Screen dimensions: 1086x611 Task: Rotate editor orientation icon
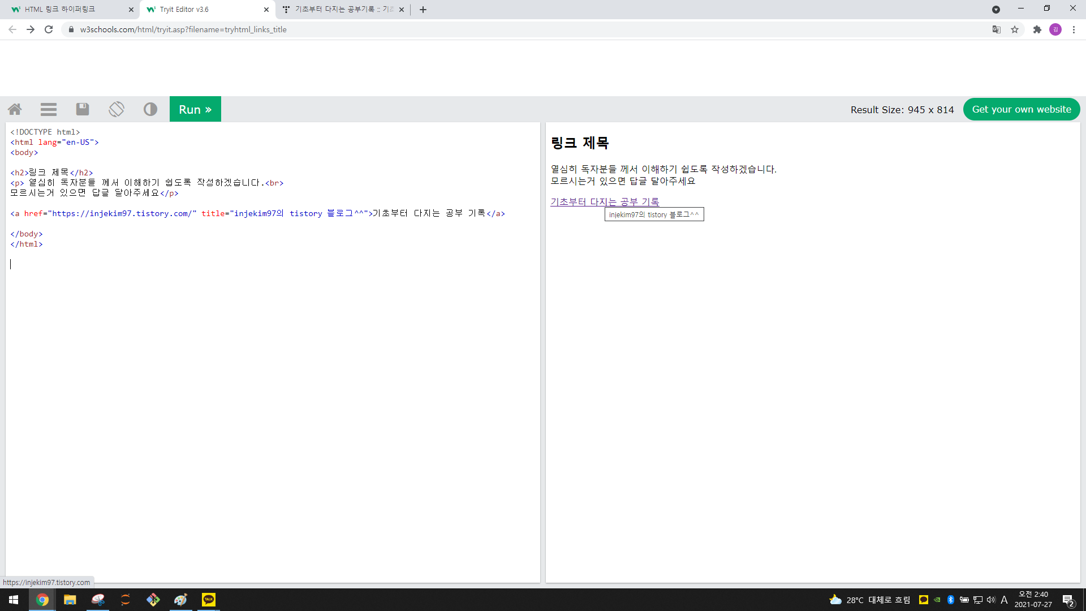117,109
